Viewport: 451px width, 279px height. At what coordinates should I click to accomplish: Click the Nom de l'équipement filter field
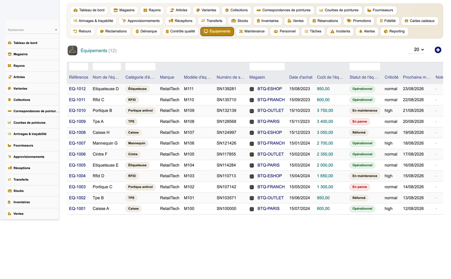pyautogui.click(x=107, y=66)
